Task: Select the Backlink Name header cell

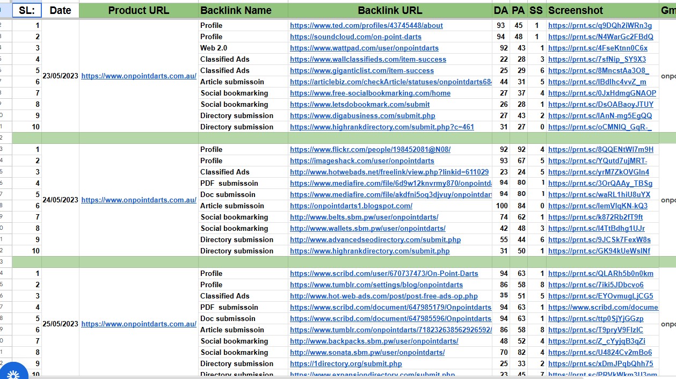Action: [x=243, y=10]
